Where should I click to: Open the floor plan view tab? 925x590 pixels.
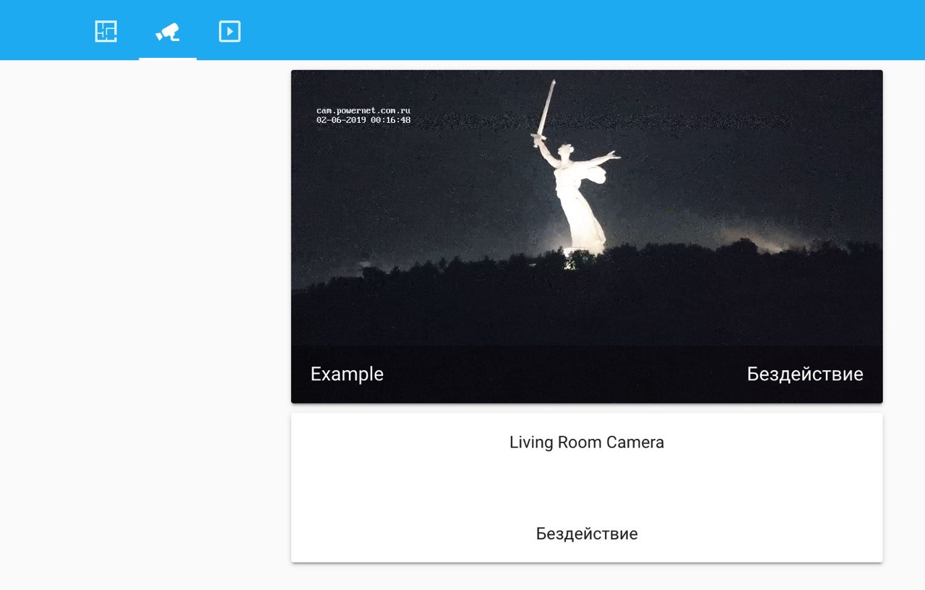[106, 31]
